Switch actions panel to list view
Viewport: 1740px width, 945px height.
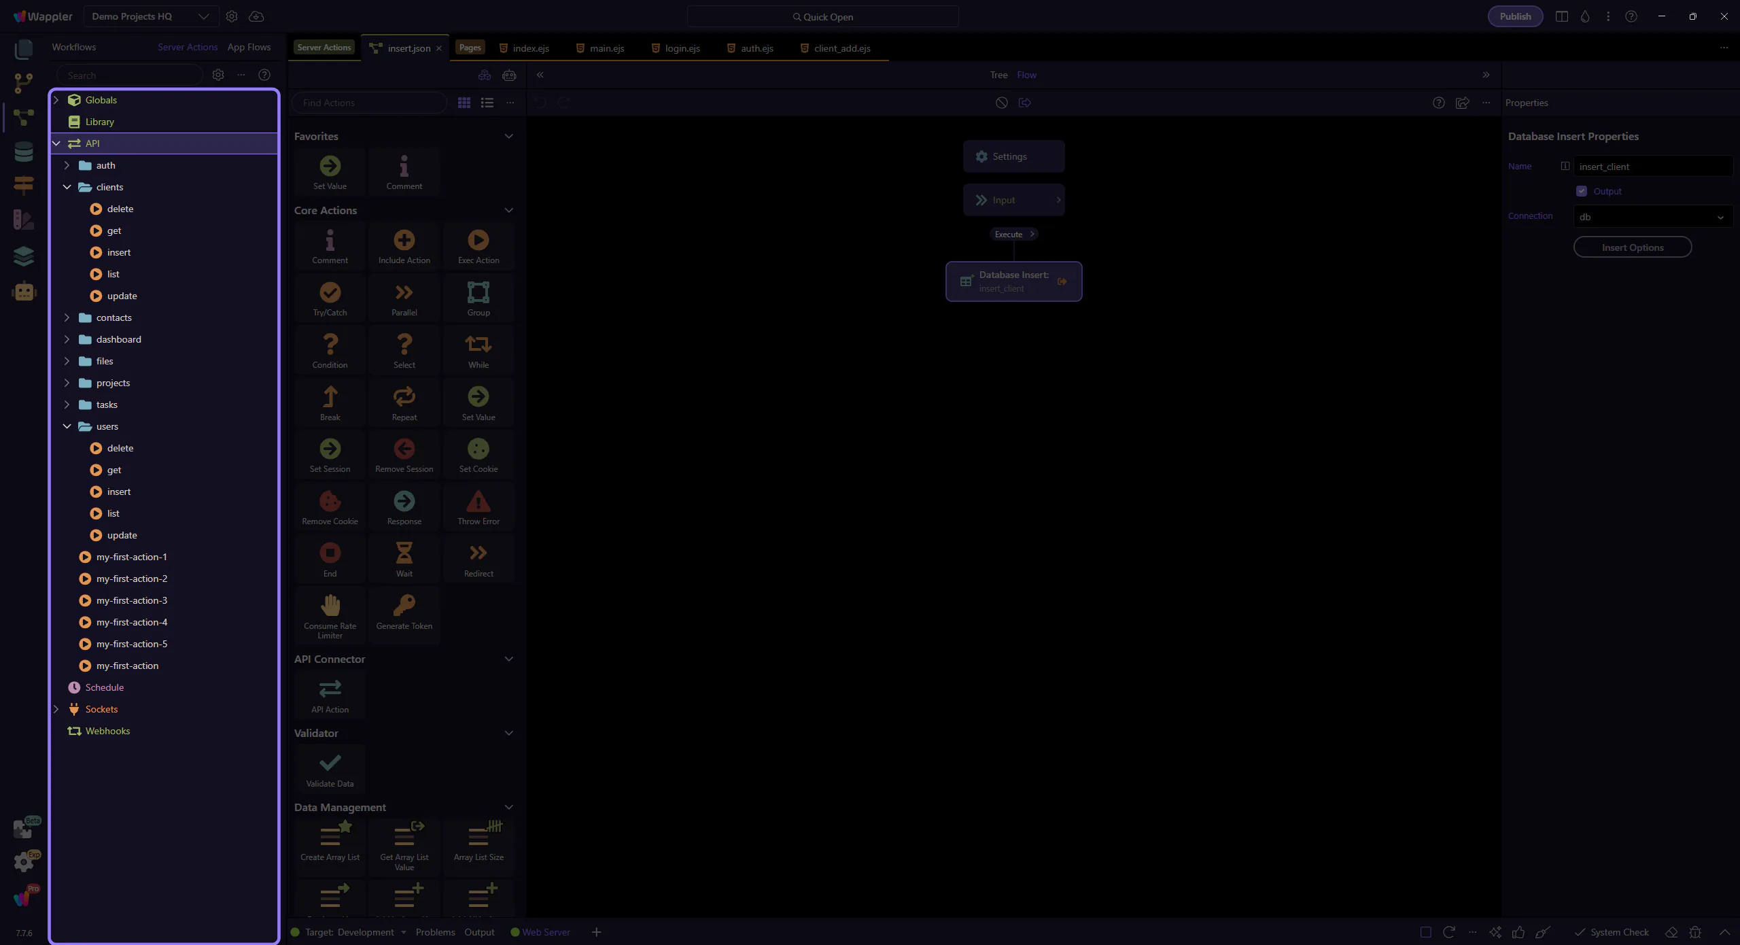[x=487, y=103]
